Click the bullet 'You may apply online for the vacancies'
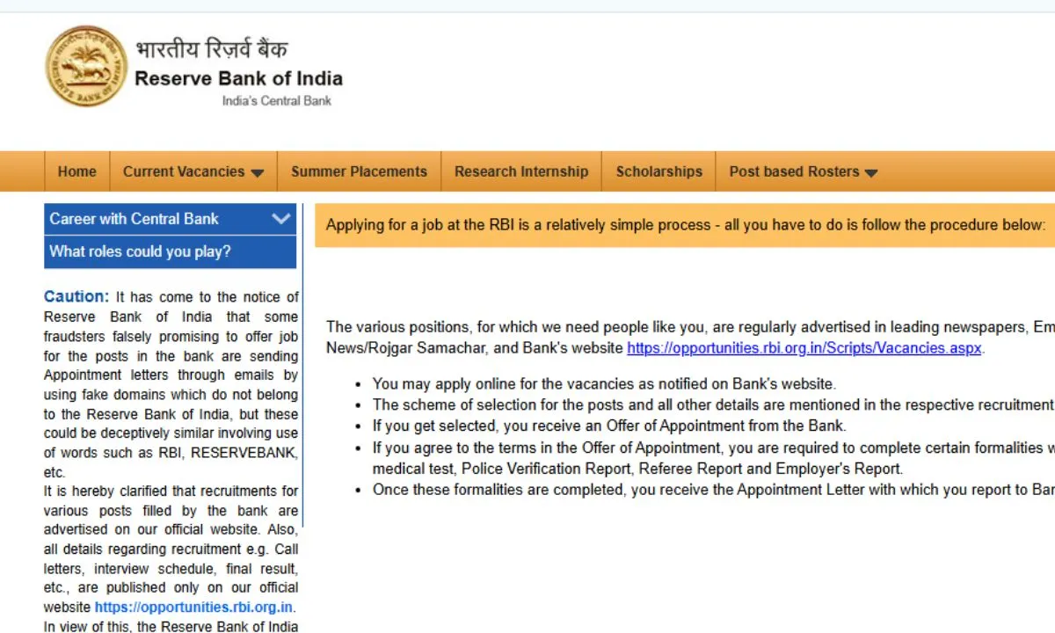Viewport: 1055px width, 633px height. 604,383
